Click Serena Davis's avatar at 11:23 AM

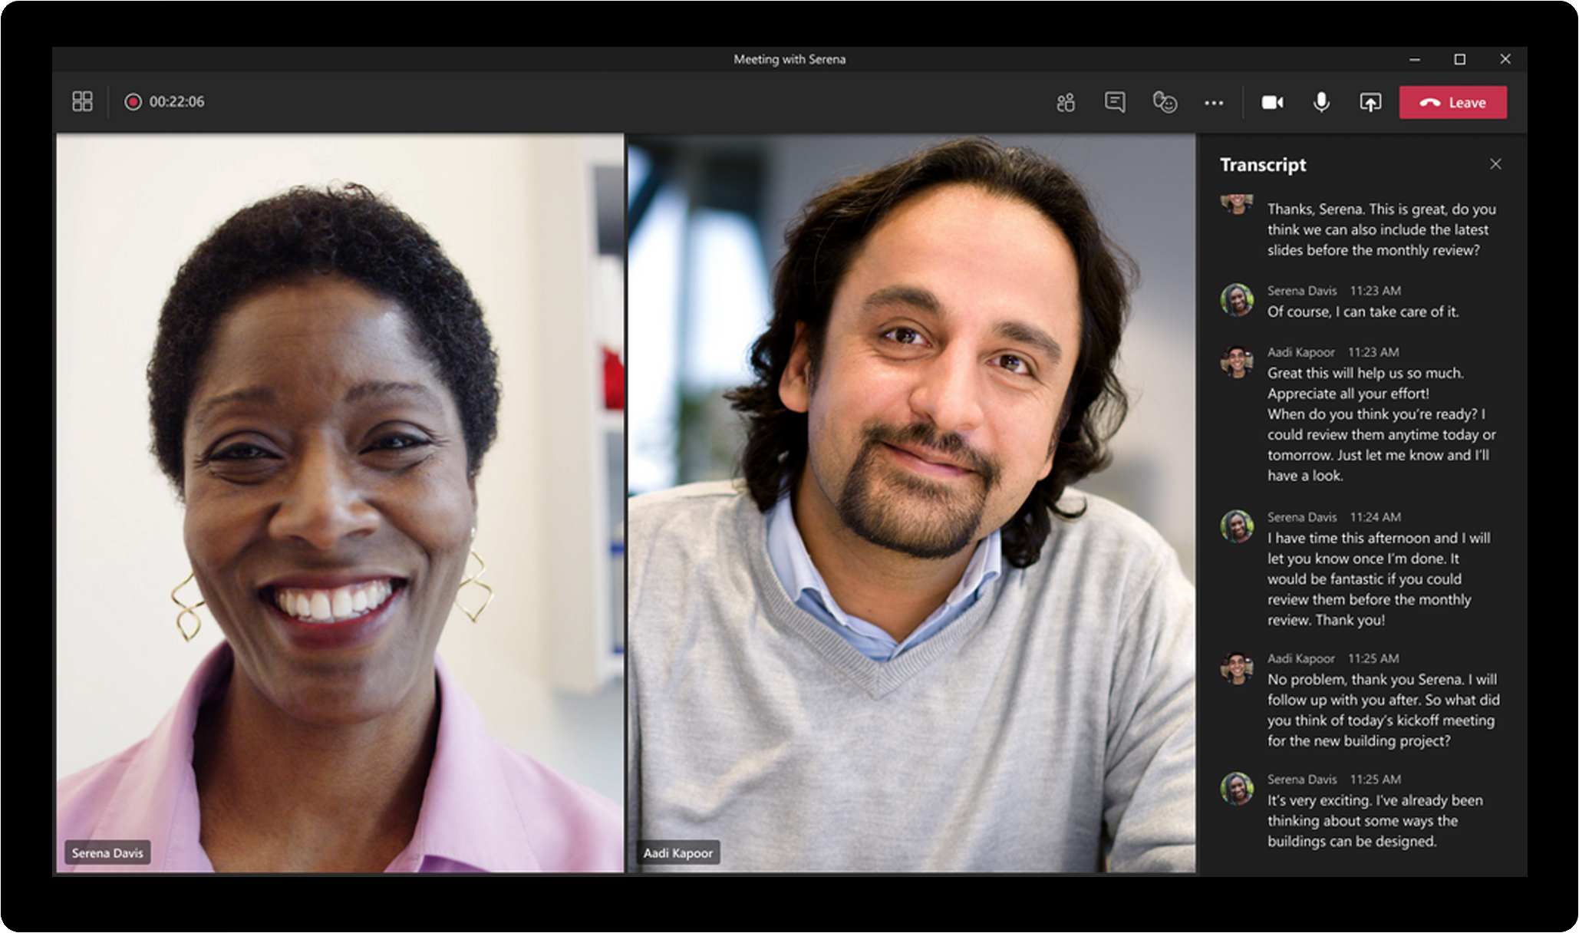pyautogui.click(x=1236, y=300)
